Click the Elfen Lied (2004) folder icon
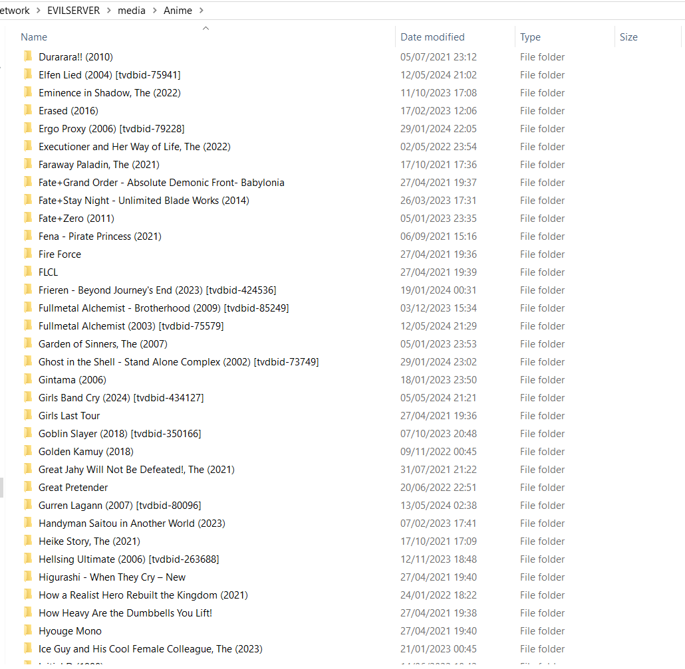 (x=28, y=74)
